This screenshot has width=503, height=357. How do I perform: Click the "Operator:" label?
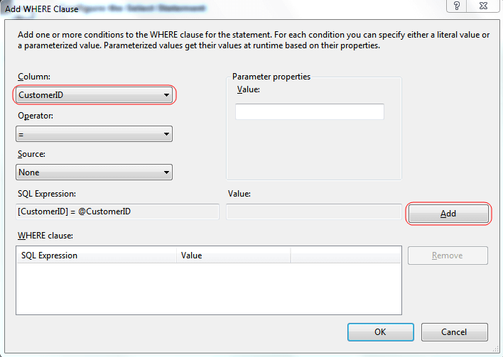click(x=36, y=115)
